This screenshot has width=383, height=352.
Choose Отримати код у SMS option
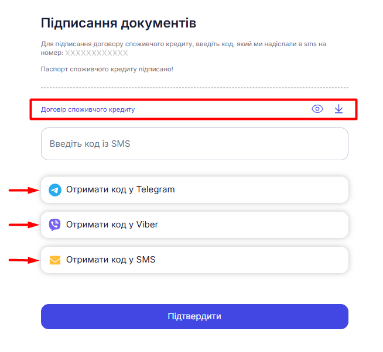pyautogui.click(x=194, y=260)
